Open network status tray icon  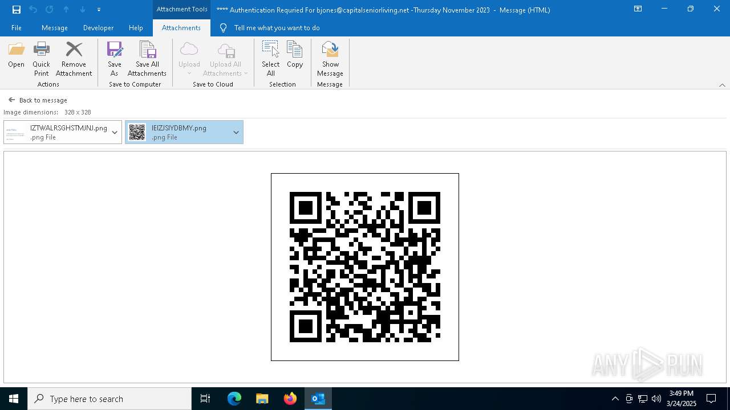643,399
